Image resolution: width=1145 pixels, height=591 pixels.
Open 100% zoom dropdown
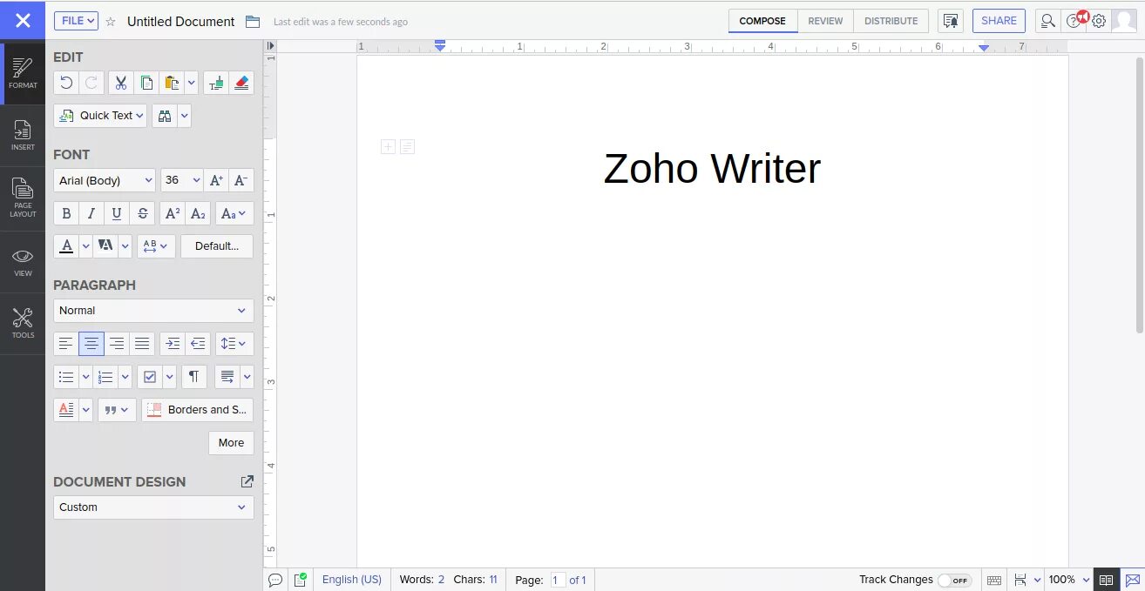click(x=1068, y=580)
